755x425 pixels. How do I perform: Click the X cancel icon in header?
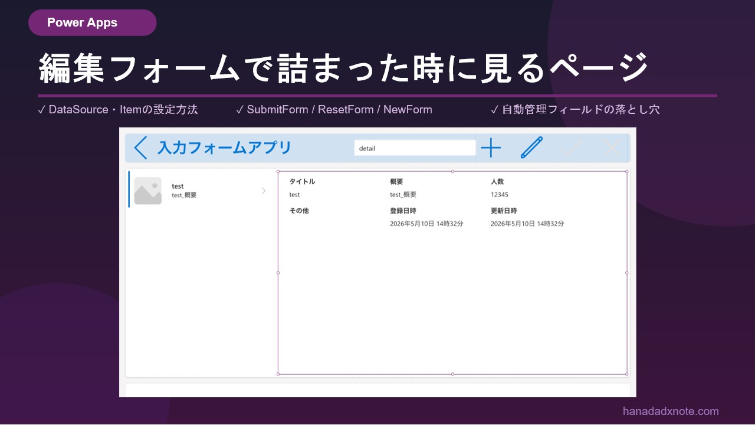[613, 148]
